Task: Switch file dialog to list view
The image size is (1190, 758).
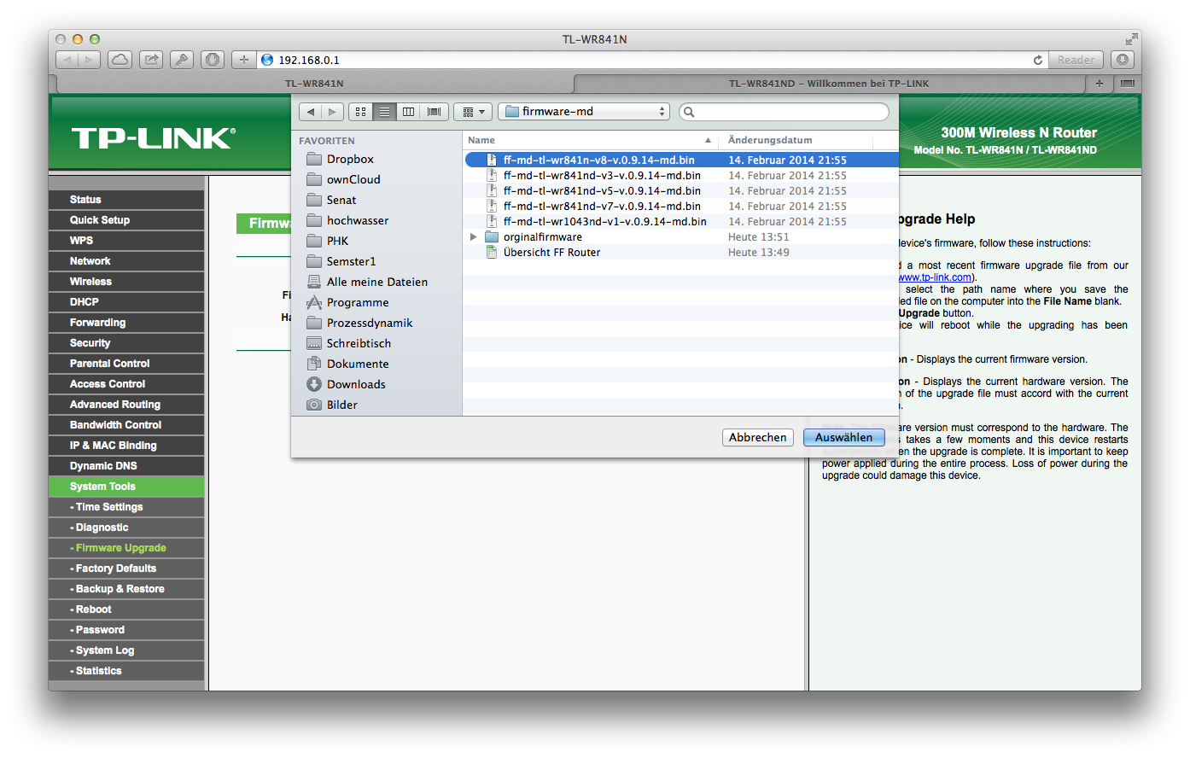Action: pyautogui.click(x=385, y=112)
